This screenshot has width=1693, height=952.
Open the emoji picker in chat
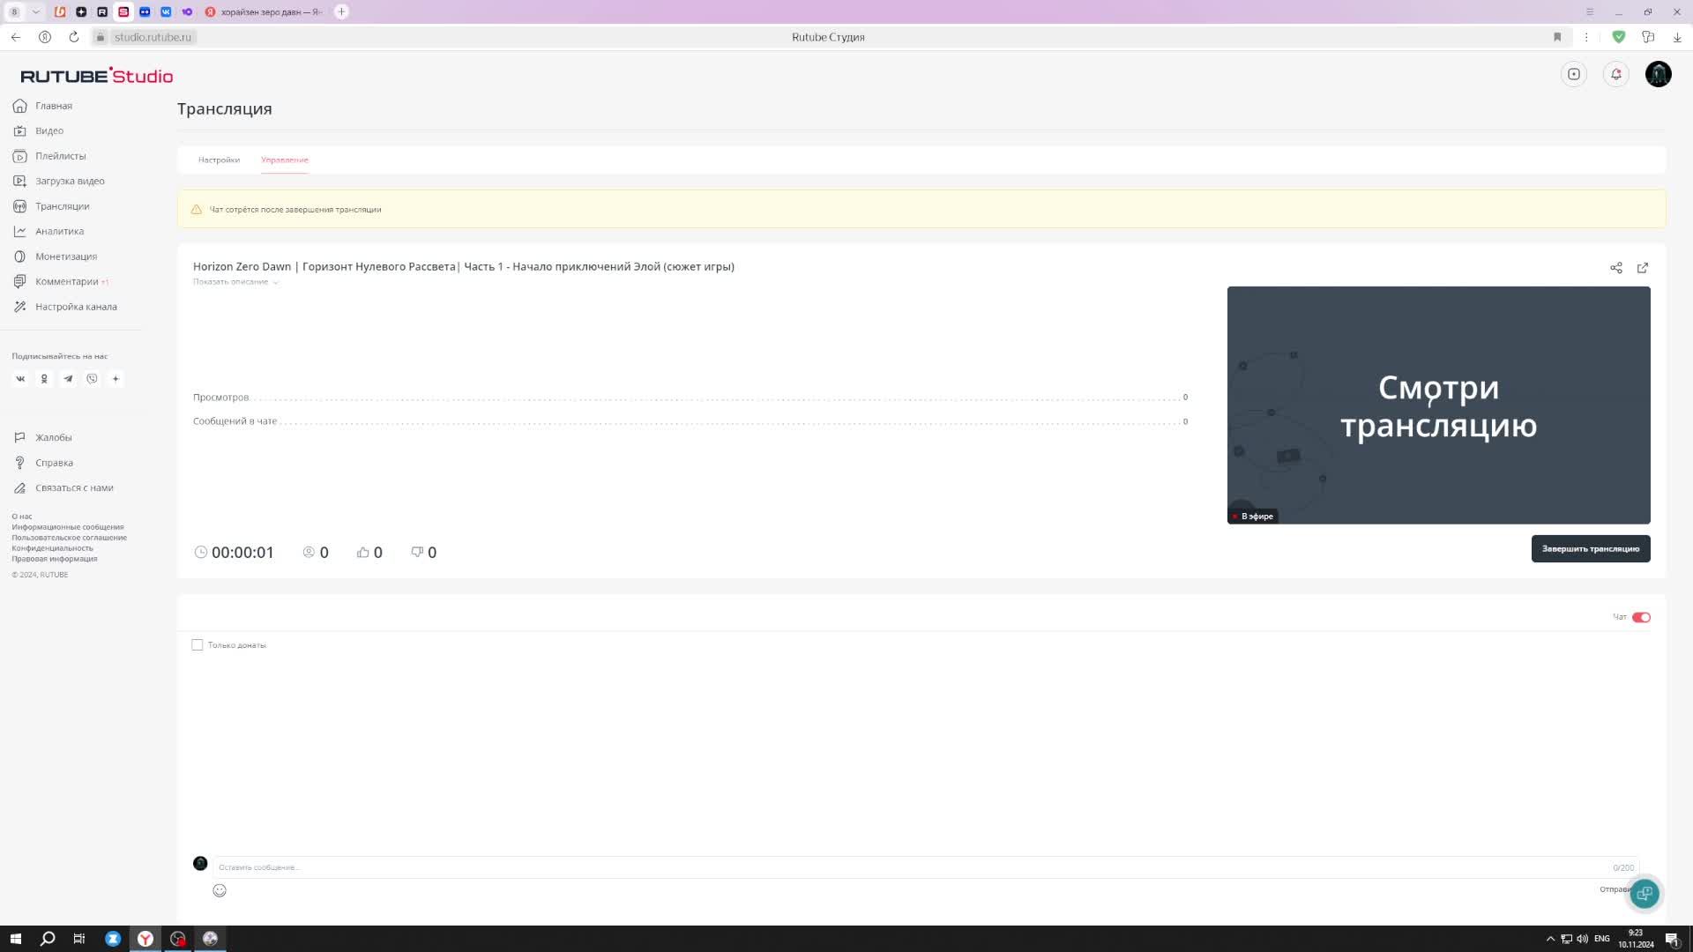220,890
